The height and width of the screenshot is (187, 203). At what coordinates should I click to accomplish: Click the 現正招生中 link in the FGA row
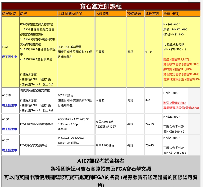9,57
